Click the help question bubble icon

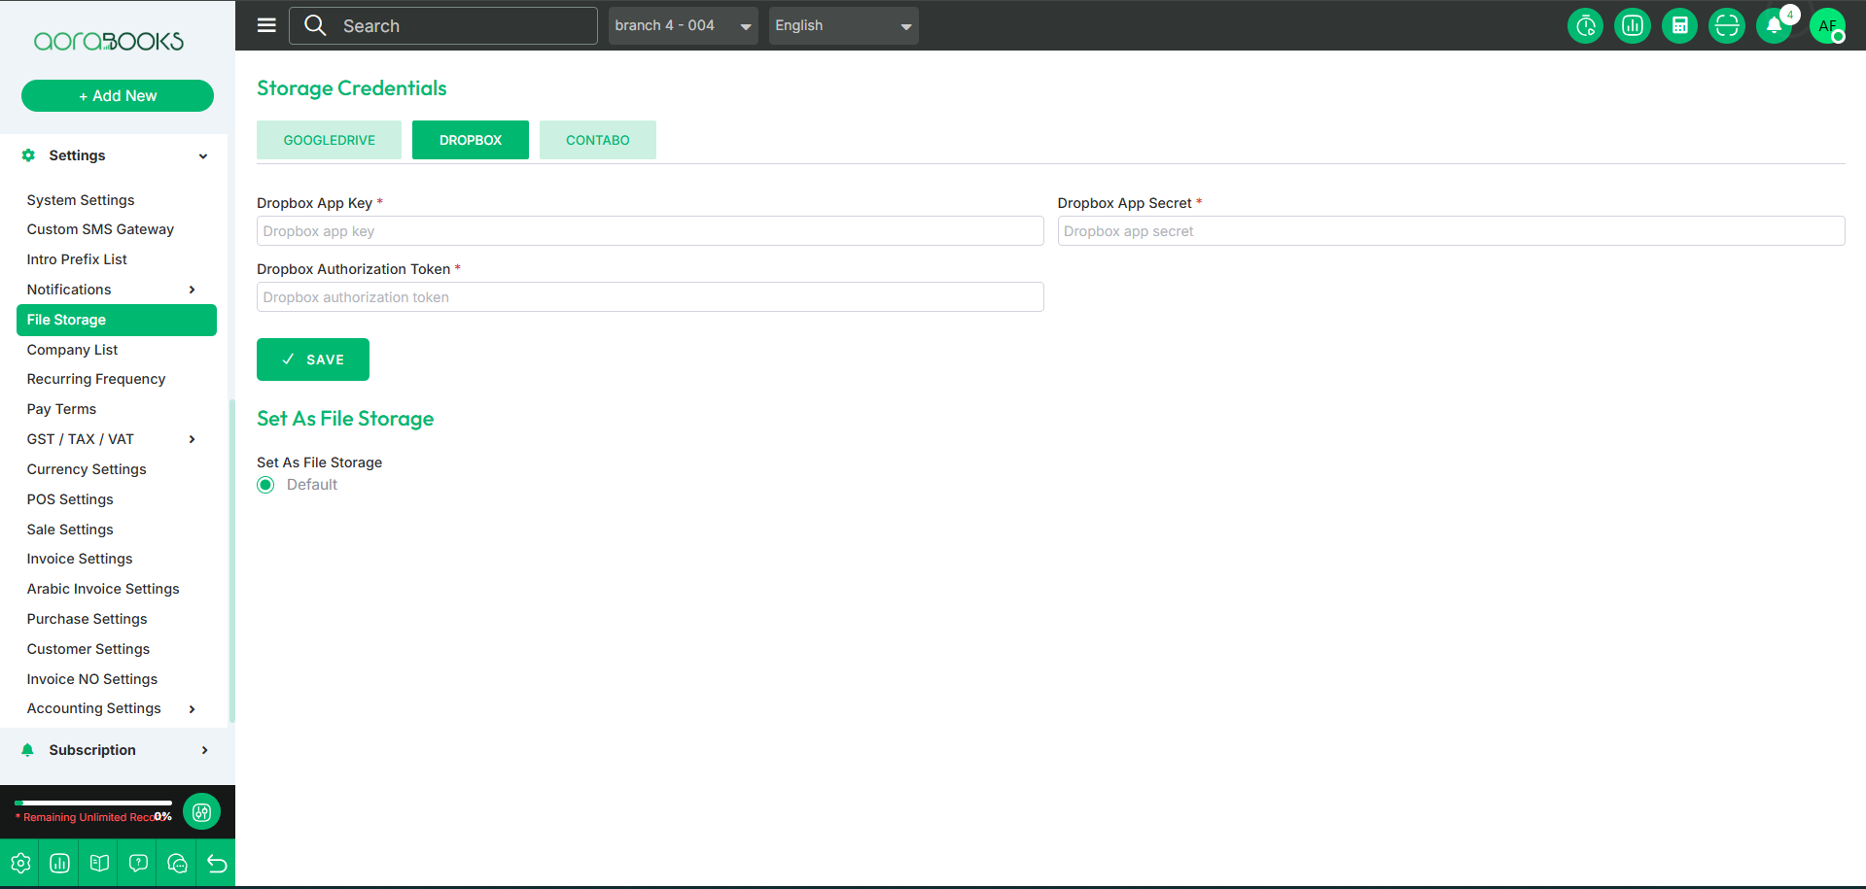click(x=138, y=863)
